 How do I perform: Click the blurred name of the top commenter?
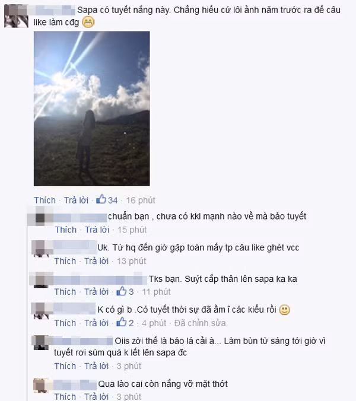52,10
